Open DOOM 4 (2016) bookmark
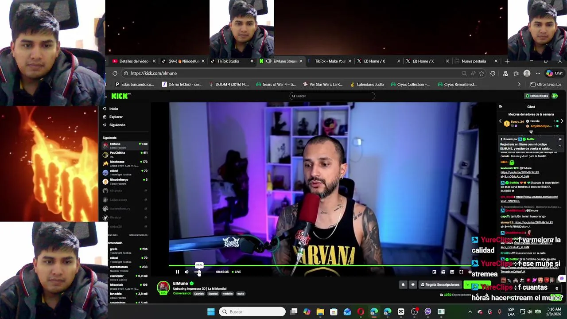The width and height of the screenshot is (567, 319). 229,84
